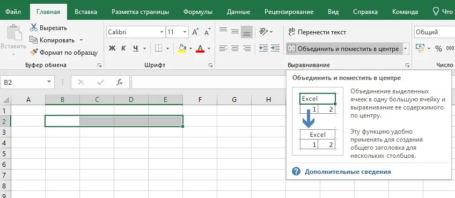Image resolution: width=455 pixels, height=198 pixels.
Task: Switch to the Рецензирование tab
Action: (x=289, y=12)
